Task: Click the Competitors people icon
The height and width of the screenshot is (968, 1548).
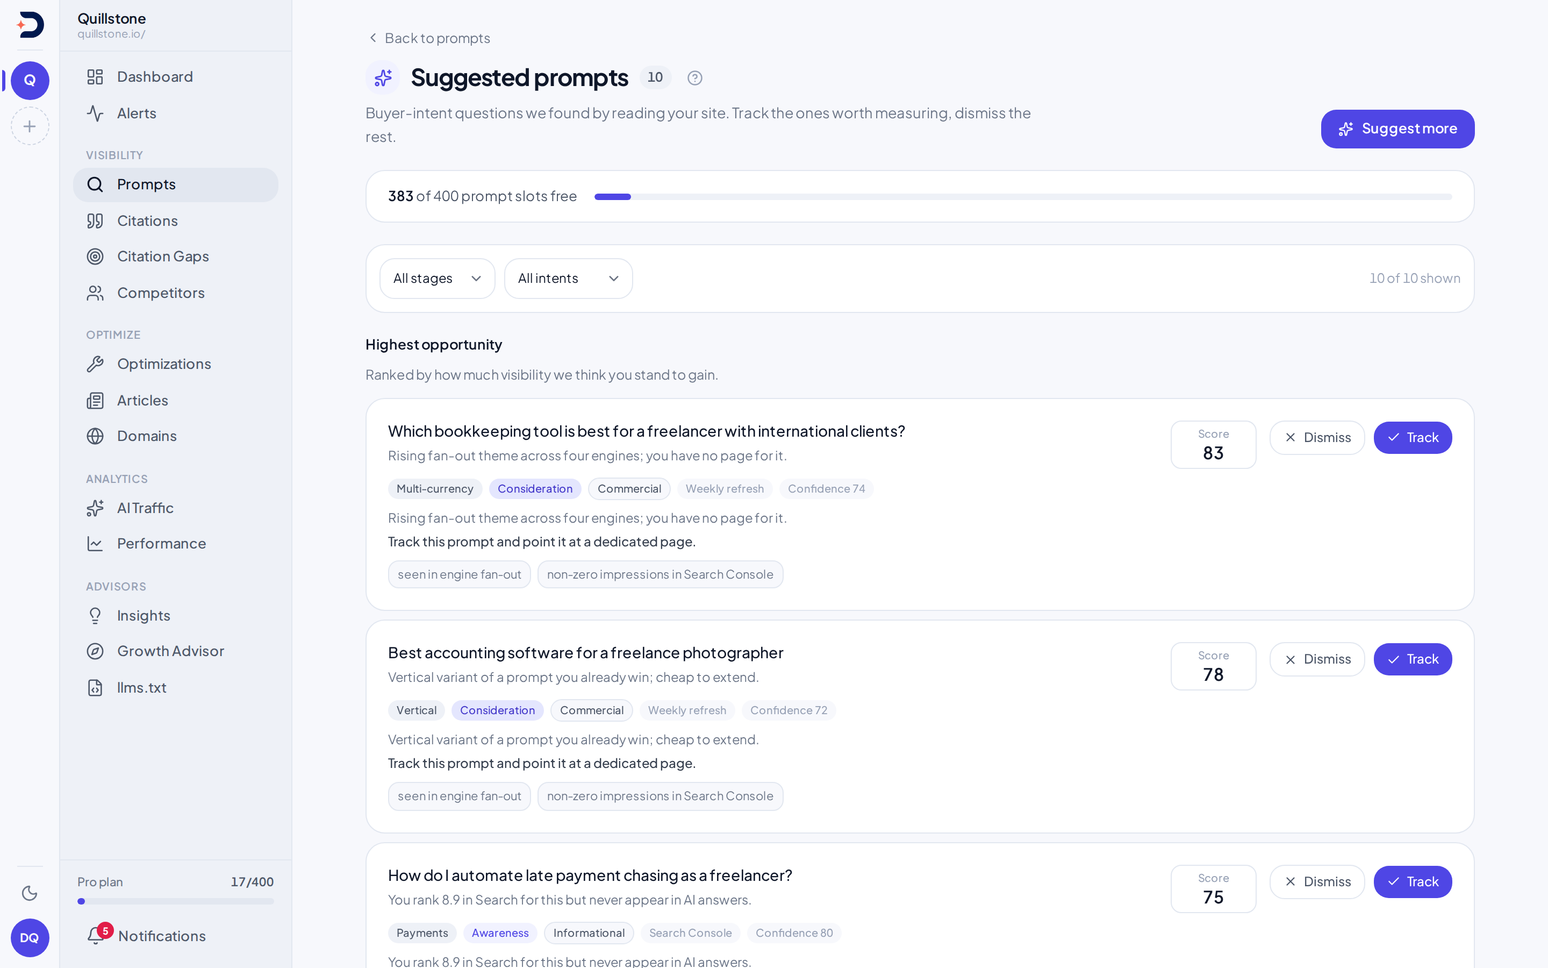Action: pos(95,293)
